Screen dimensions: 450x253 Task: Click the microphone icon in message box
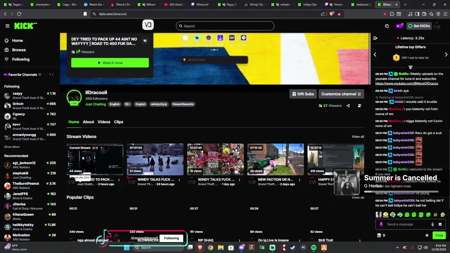(x=433, y=224)
